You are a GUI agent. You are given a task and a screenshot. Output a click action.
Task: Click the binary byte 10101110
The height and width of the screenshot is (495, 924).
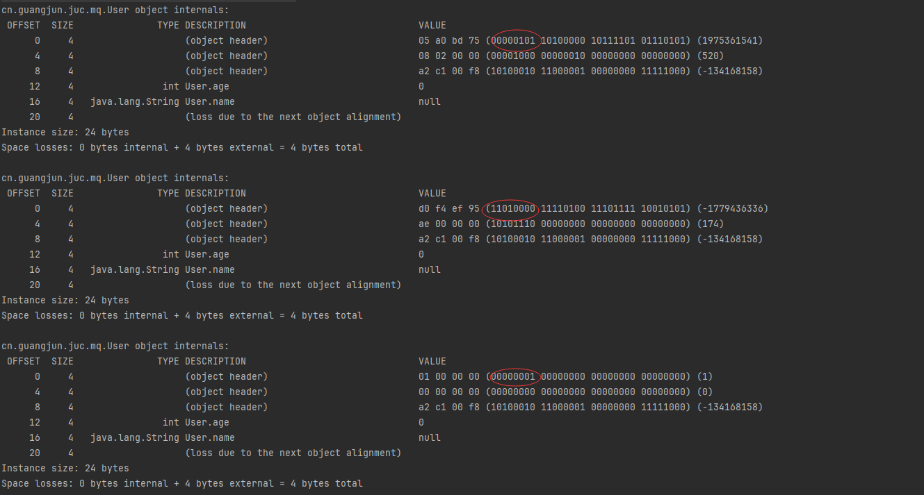pyautogui.click(x=514, y=224)
